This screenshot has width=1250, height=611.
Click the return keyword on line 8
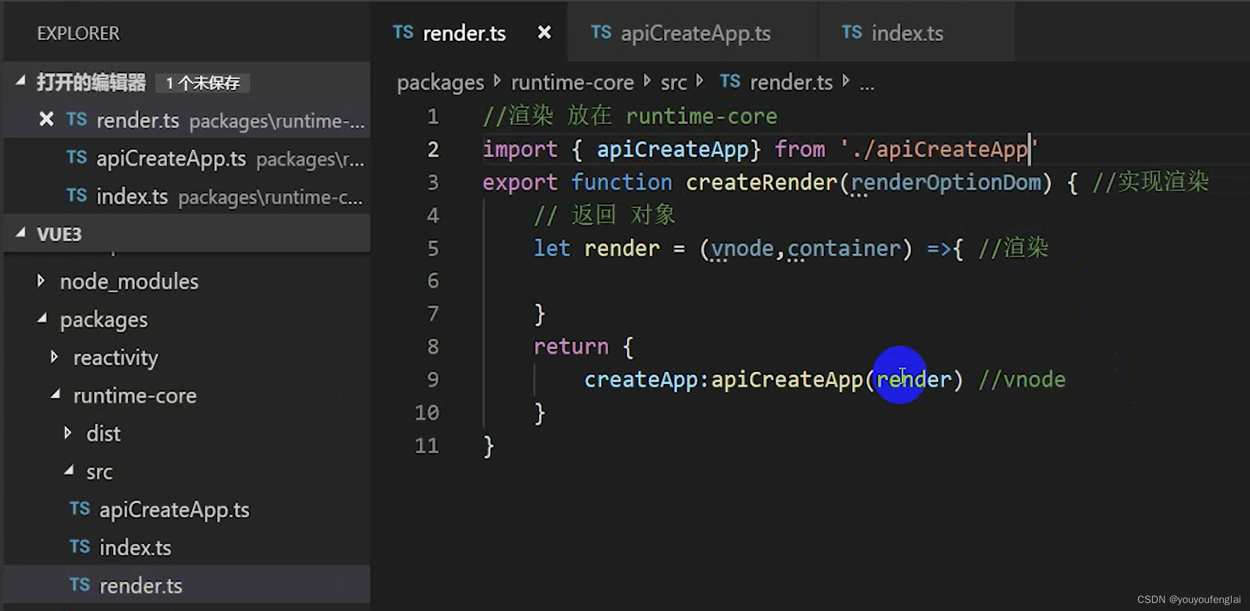click(x=571, y=346)
